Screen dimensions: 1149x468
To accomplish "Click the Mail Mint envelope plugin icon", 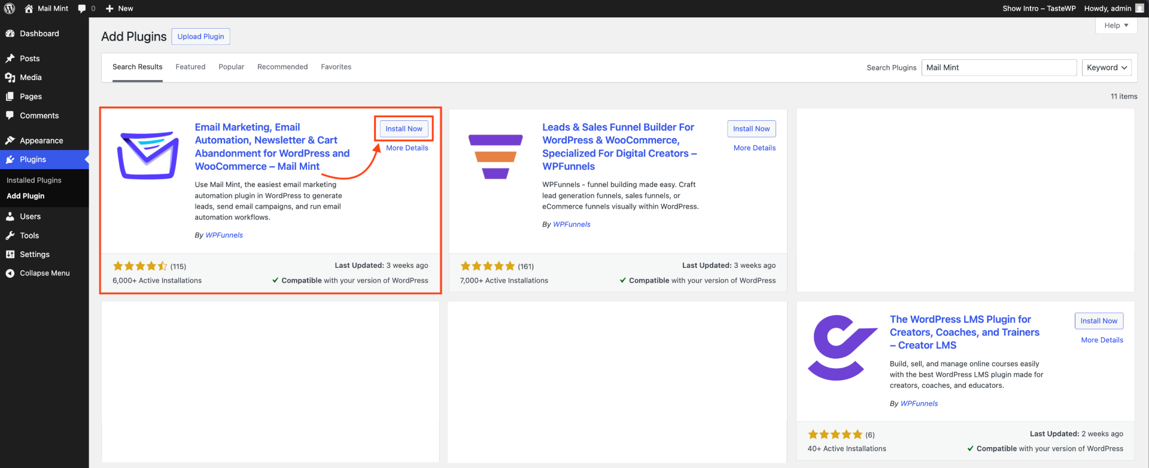I will coord(148,155).
